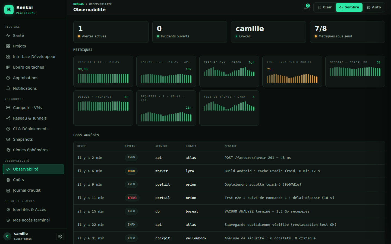Open the Observabilité sidebar item
Viewport: 391px width, 244px height.
34,169
